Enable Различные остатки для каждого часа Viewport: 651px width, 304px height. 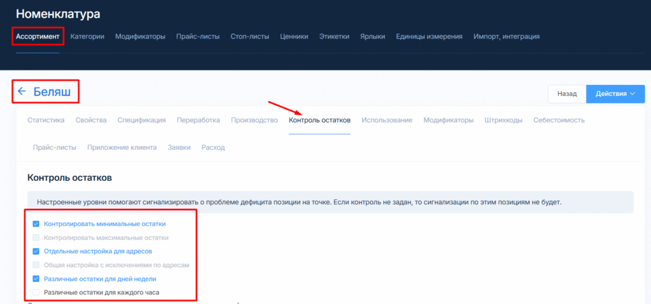click(x=36, y=292)
